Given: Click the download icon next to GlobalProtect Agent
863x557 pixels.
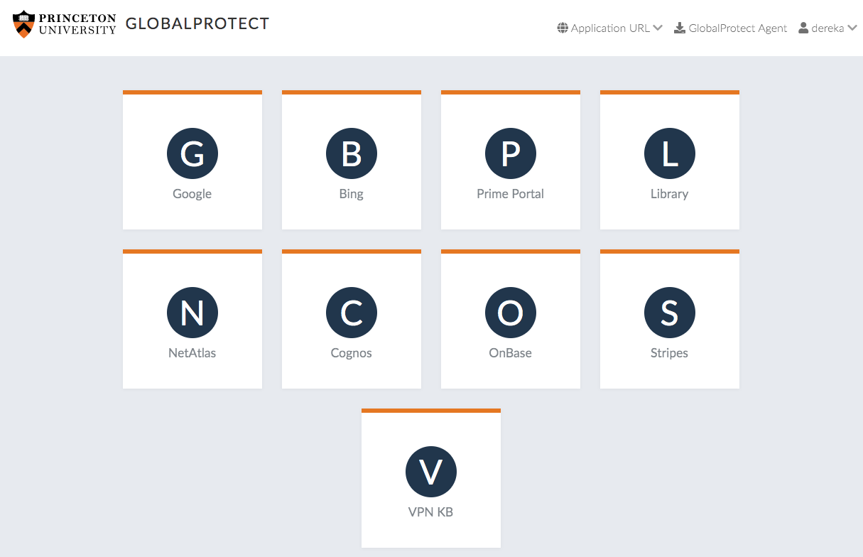Looking at the screenshot, I should tap(680, 28).
